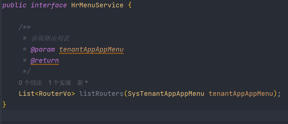Click the Javadoc opening '/**' marker
This screenshot has height=124, width=288.
[x=25, y=27]
